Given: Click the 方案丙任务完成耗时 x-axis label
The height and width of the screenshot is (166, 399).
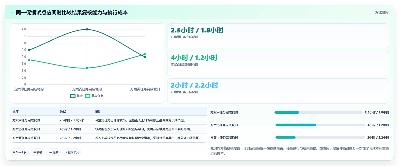Looking at the screenshot, I should click(145, 89).
